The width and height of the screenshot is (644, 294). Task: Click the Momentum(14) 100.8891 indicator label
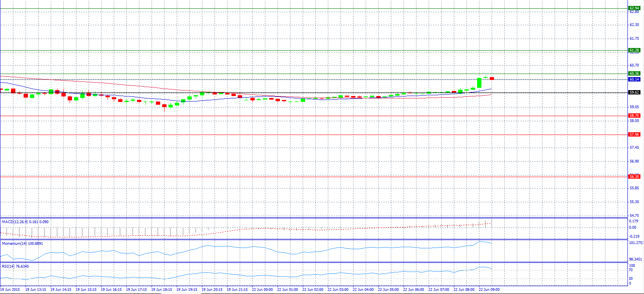[22, 244]
